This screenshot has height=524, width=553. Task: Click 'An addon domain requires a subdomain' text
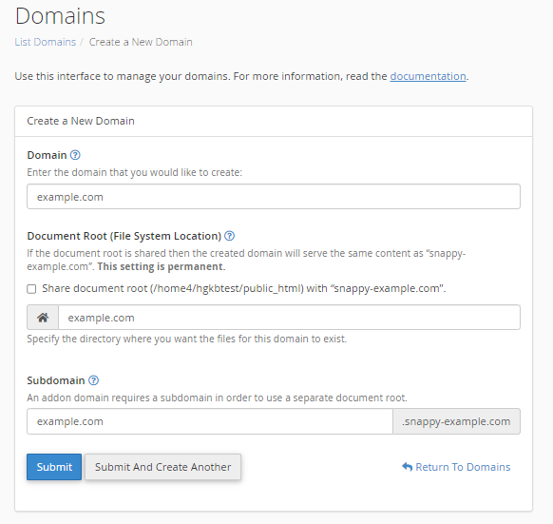click(x=217, y=398)
